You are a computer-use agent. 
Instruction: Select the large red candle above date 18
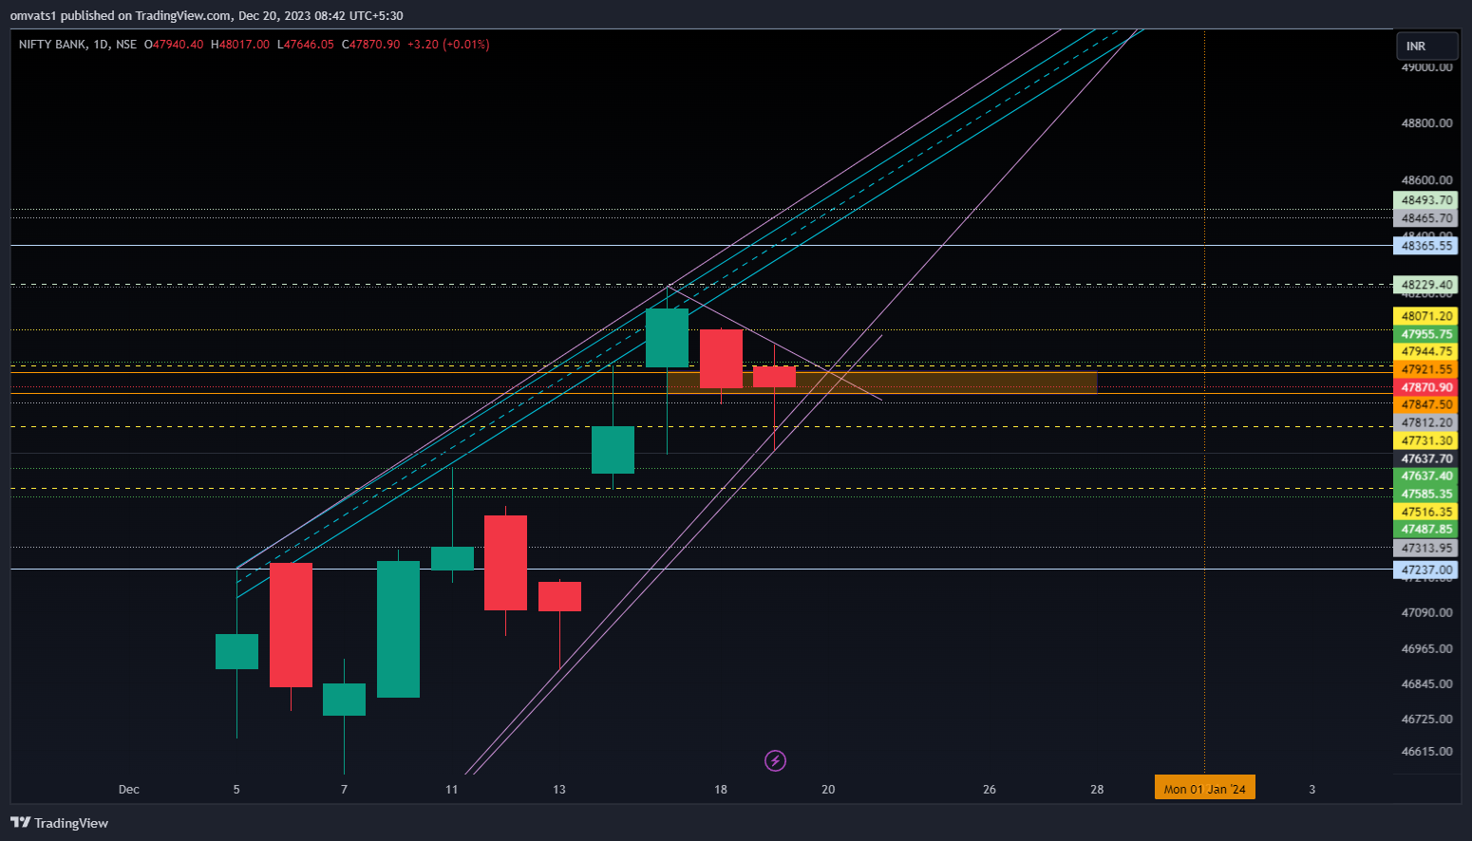click(x=721, y=359)
